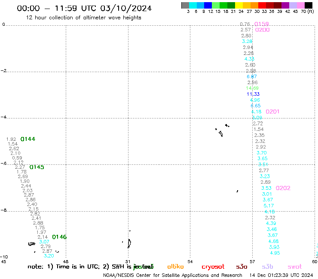Viewport: 318px width, 279px height.
Task: Click the wave height value '3.53'
Action: coord(266,188)
